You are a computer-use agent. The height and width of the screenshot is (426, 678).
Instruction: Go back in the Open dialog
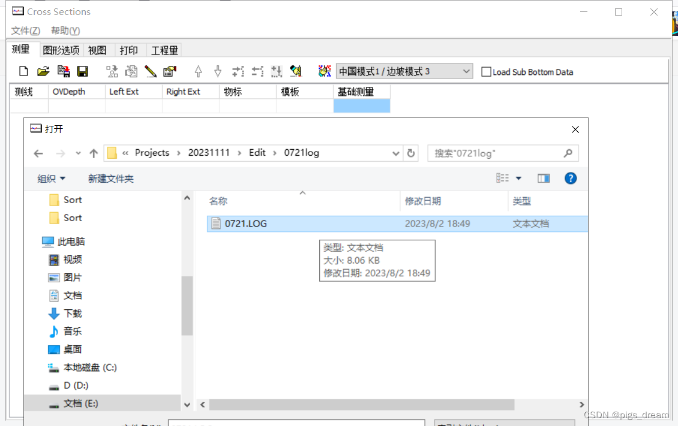tap(38, 153)
